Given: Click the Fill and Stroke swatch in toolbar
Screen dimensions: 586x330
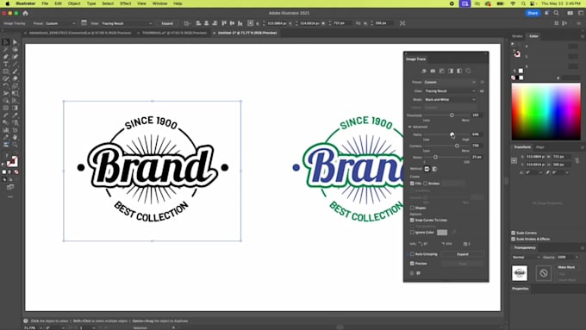Looking at the screenshot, I should click(x=11, y=161).
